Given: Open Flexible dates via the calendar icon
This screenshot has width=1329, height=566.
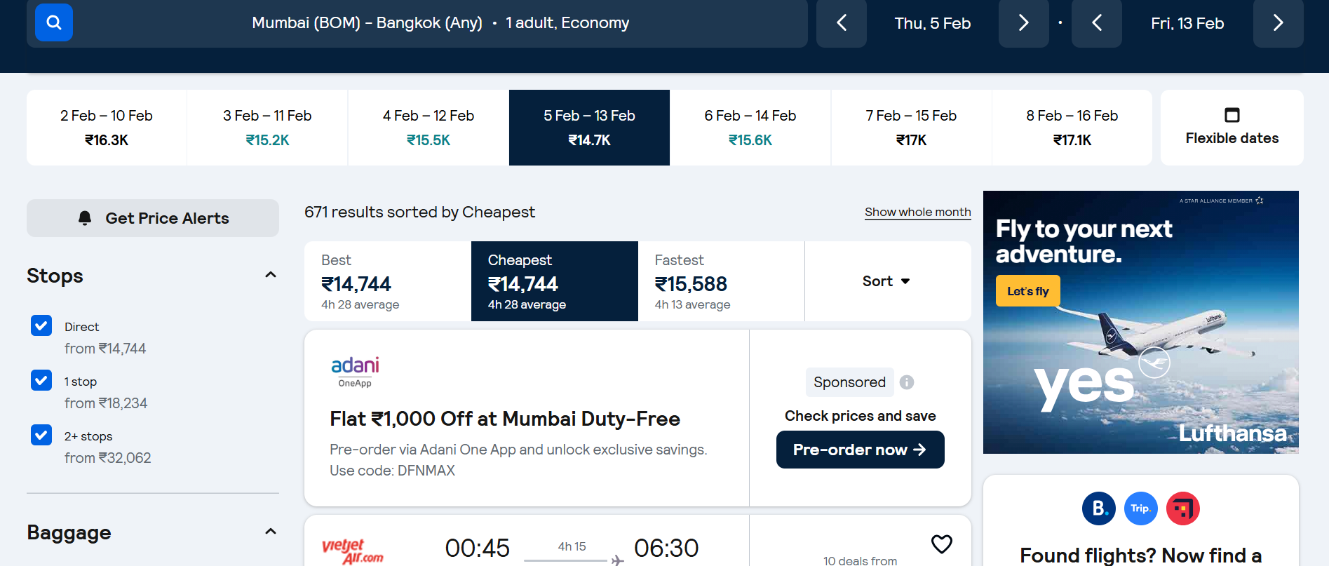Looking at the screenshot, I should pos(1232,115).
